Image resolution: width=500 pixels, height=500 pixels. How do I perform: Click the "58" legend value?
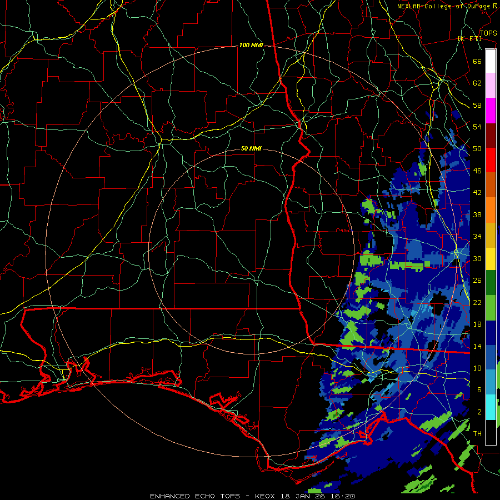click(x=477, y=105)
